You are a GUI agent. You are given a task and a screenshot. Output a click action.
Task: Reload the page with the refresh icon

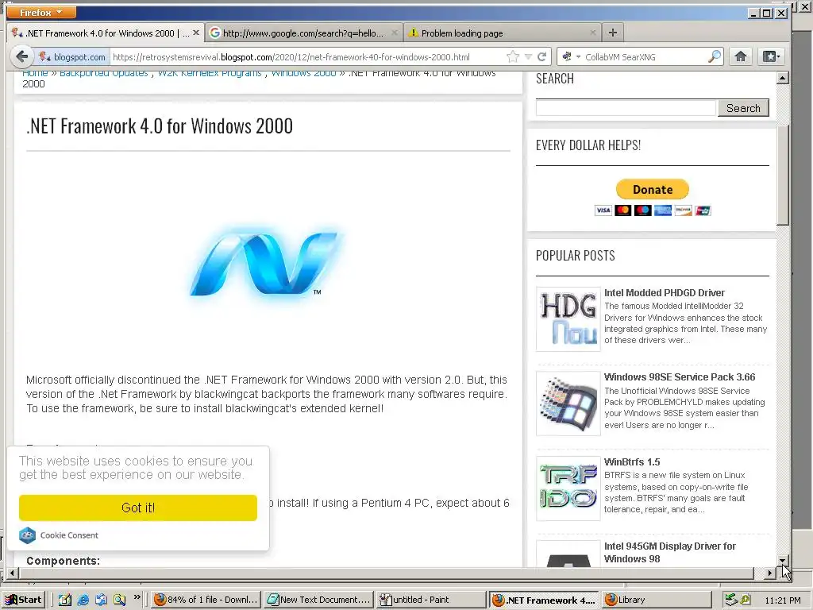[541, 57]
